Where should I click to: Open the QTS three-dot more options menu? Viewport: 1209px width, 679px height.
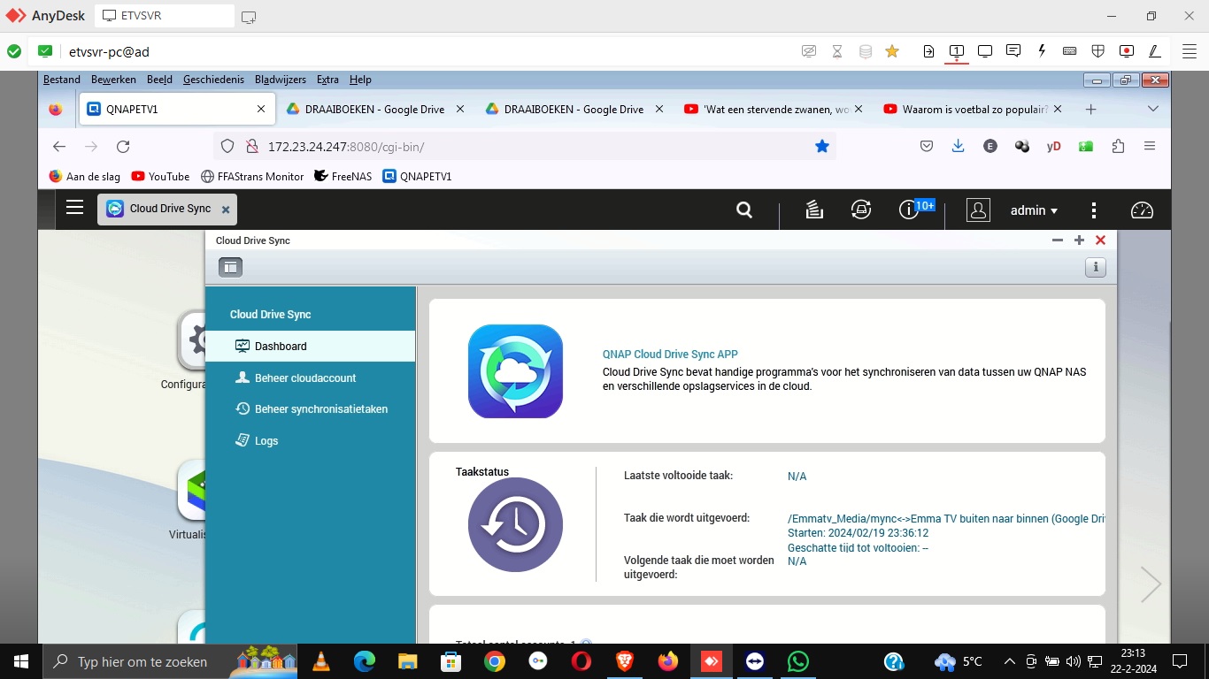coord(1095,210)
